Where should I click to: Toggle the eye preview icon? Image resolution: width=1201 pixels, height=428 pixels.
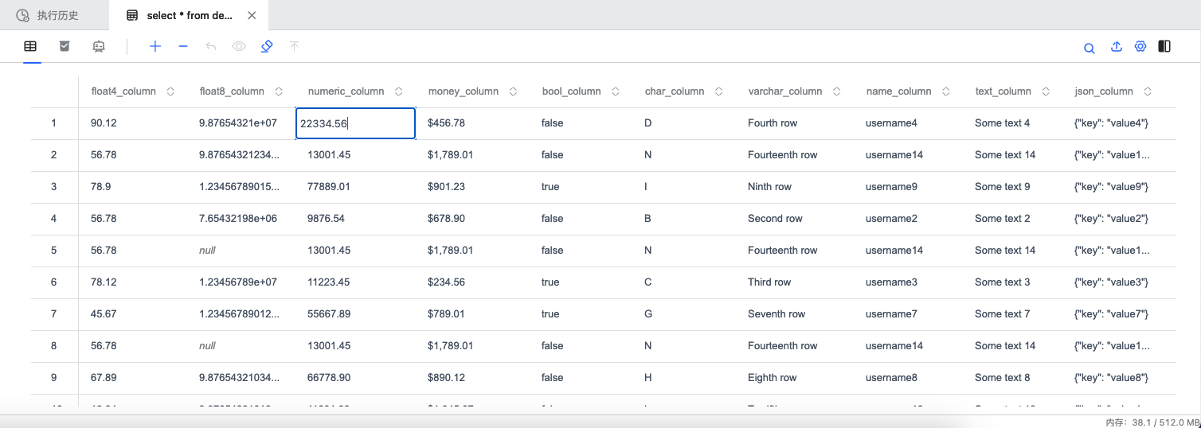(x=239, y=46)
